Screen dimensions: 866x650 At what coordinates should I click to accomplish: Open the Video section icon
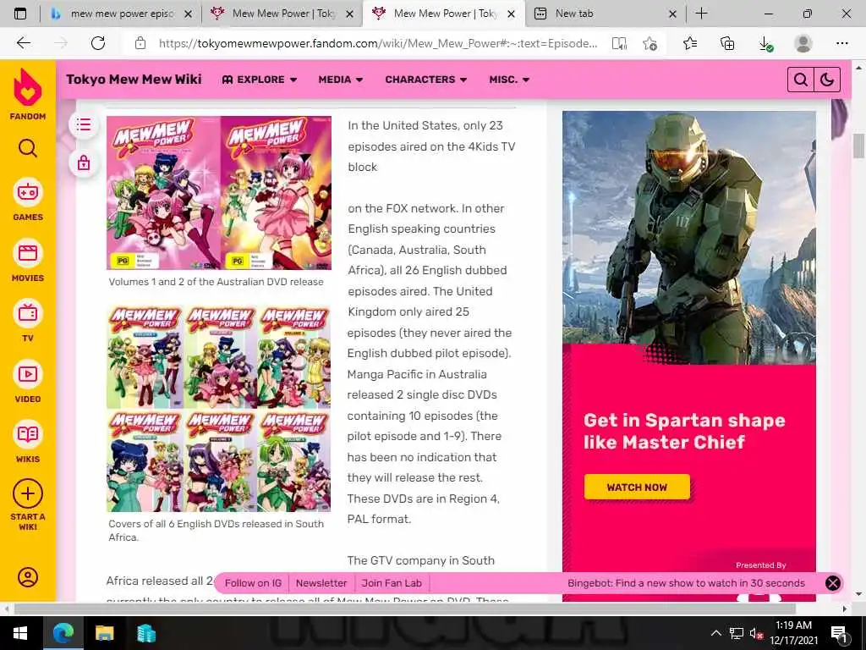click(x=28, y=374)
